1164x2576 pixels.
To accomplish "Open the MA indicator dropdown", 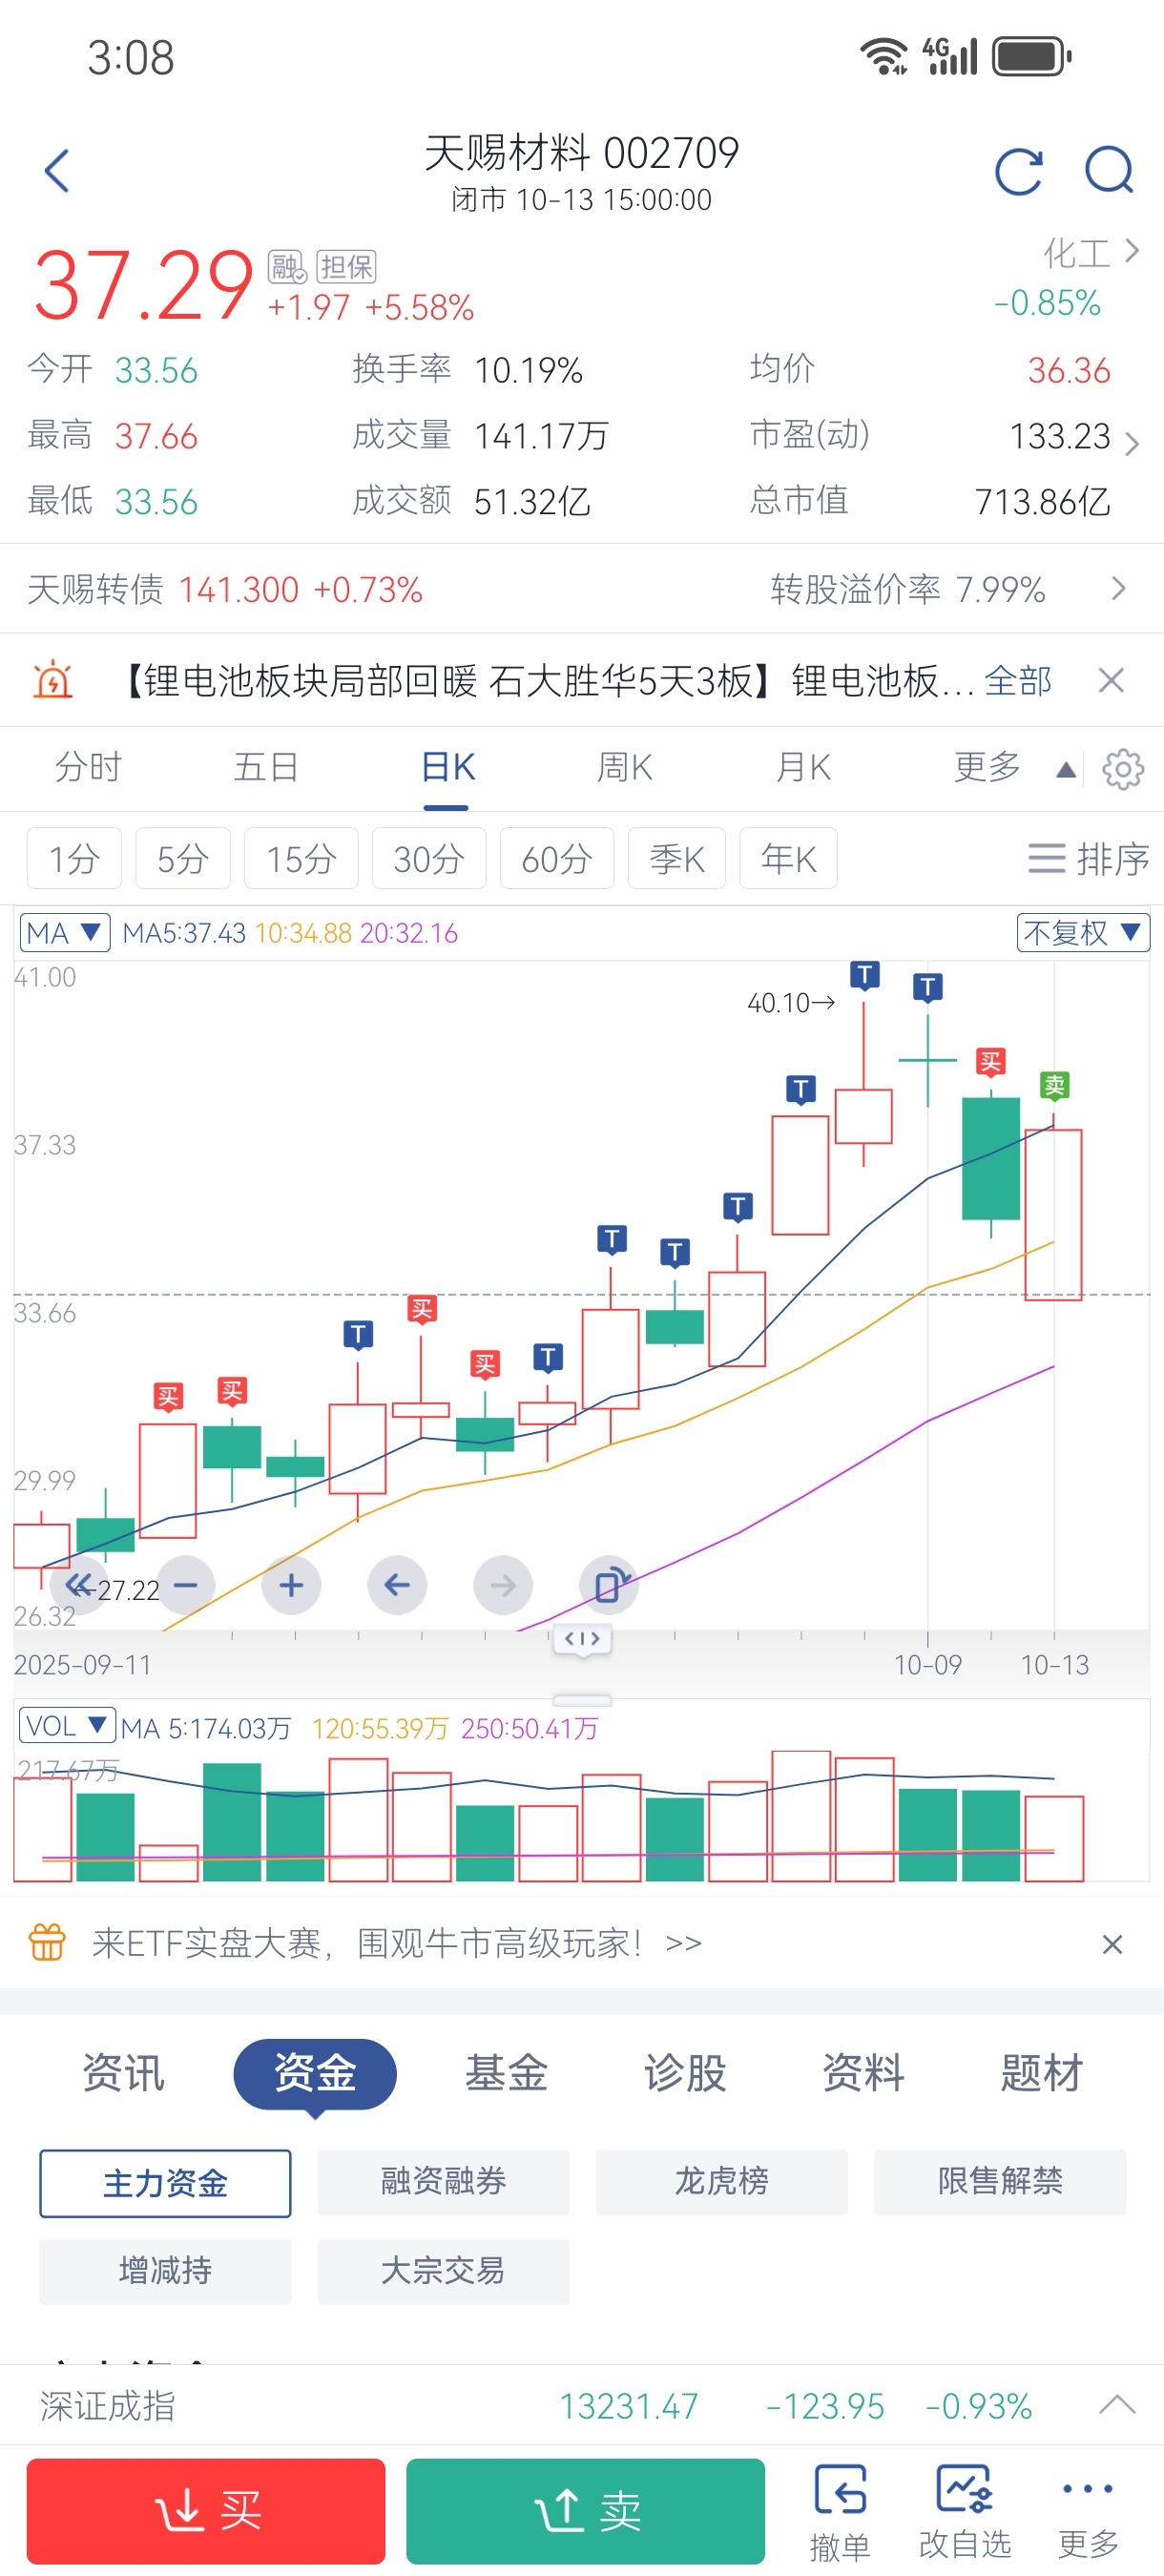I will (65, 933).
